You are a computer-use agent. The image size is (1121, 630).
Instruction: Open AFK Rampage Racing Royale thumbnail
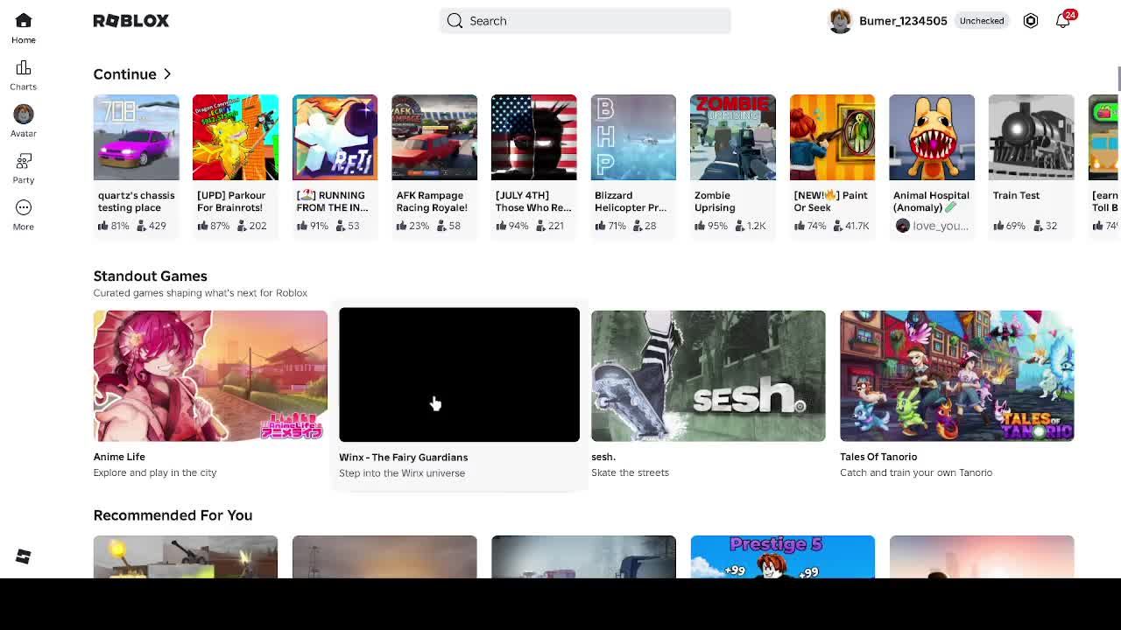click(434, 137)
